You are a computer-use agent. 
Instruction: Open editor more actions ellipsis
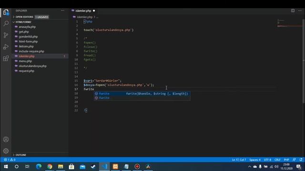tap(300, 10)
